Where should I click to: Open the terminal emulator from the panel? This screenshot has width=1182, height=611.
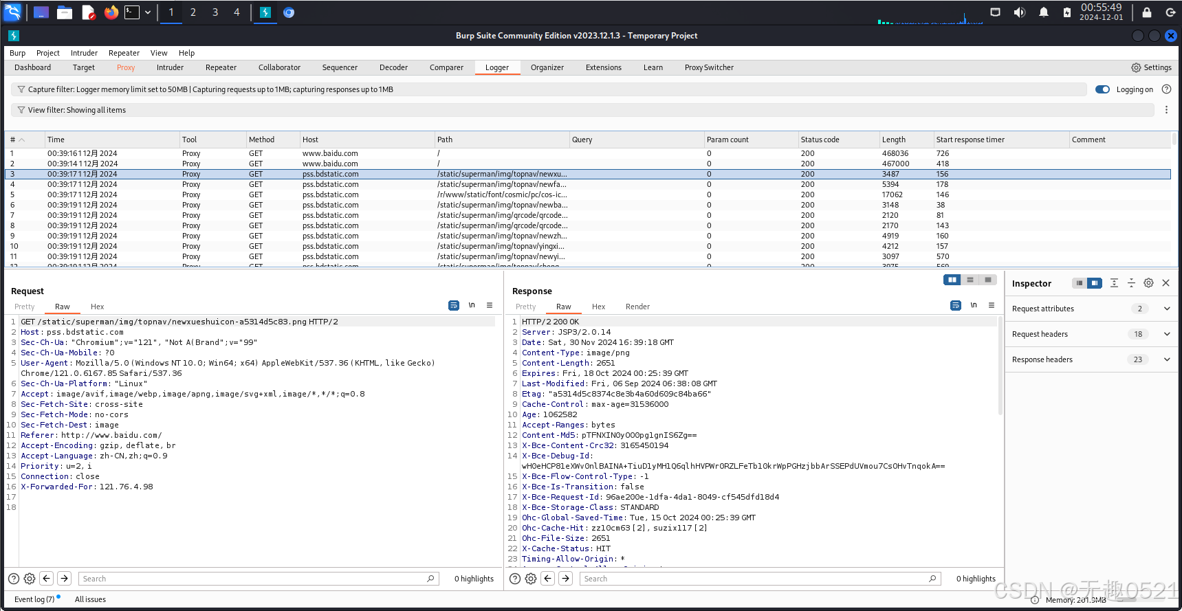[132, 12]
